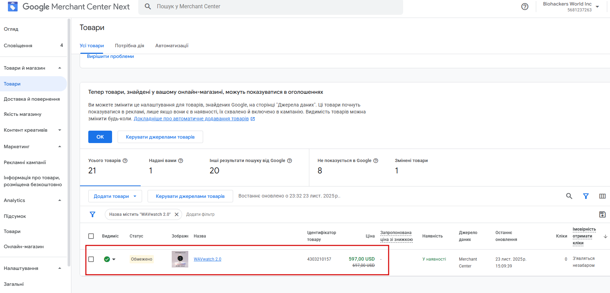Click 'Керувати джерелами товарів' button in banner

coord(160,137)
